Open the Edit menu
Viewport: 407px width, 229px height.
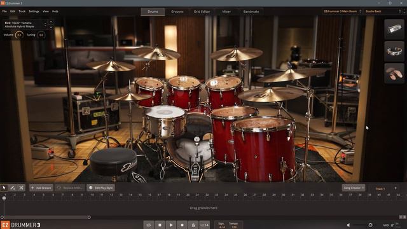(13, 11)
